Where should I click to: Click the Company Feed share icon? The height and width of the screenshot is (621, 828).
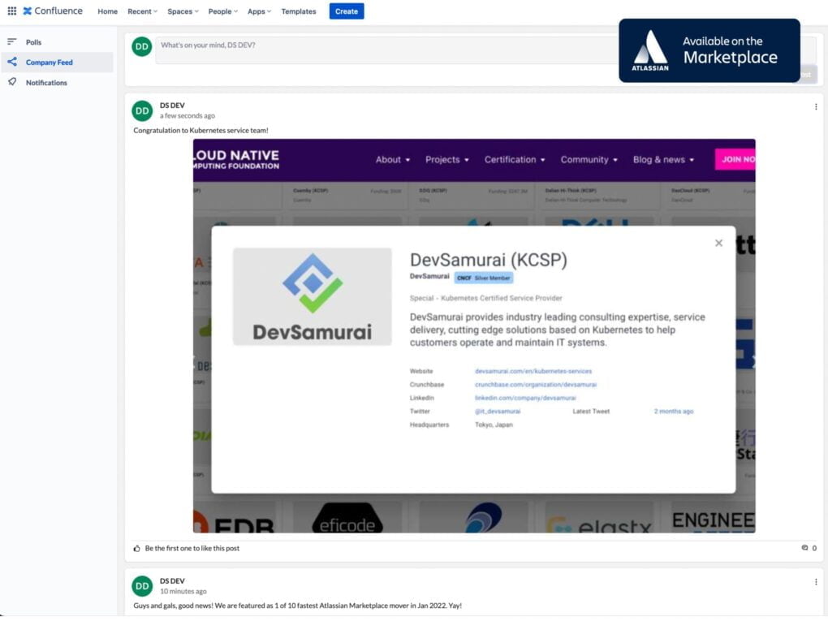12,62
